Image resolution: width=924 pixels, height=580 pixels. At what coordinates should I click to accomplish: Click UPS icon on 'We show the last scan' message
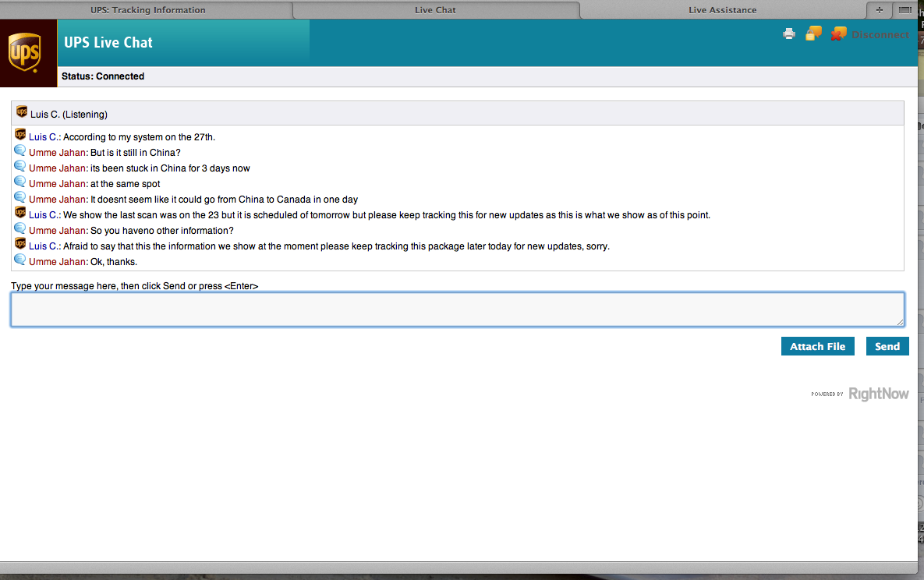20,213
